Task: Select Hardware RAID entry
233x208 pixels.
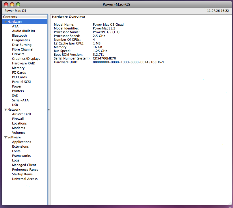Action: (24, 63)
